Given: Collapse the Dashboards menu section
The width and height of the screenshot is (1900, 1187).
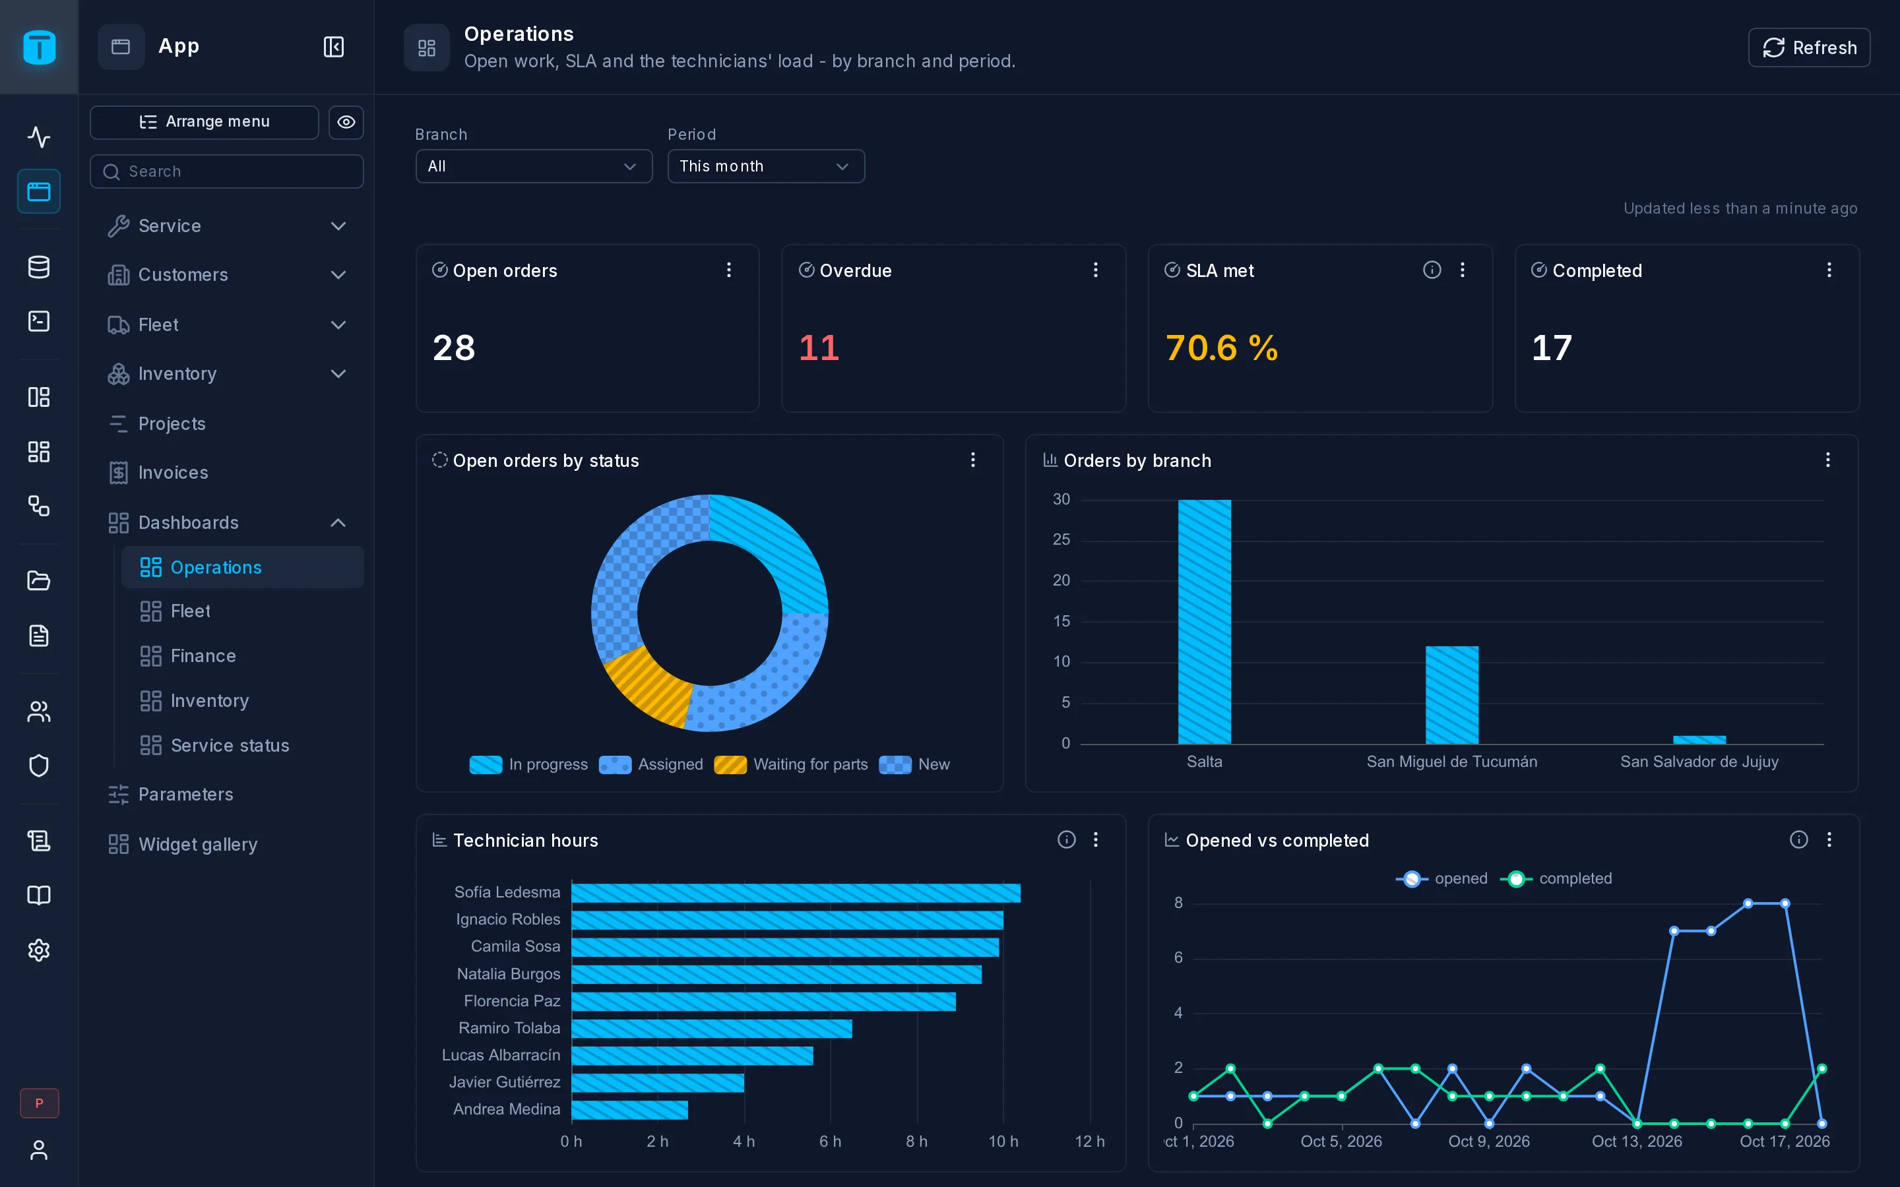Looking at the screenshot, I should (x=228, y=523).
